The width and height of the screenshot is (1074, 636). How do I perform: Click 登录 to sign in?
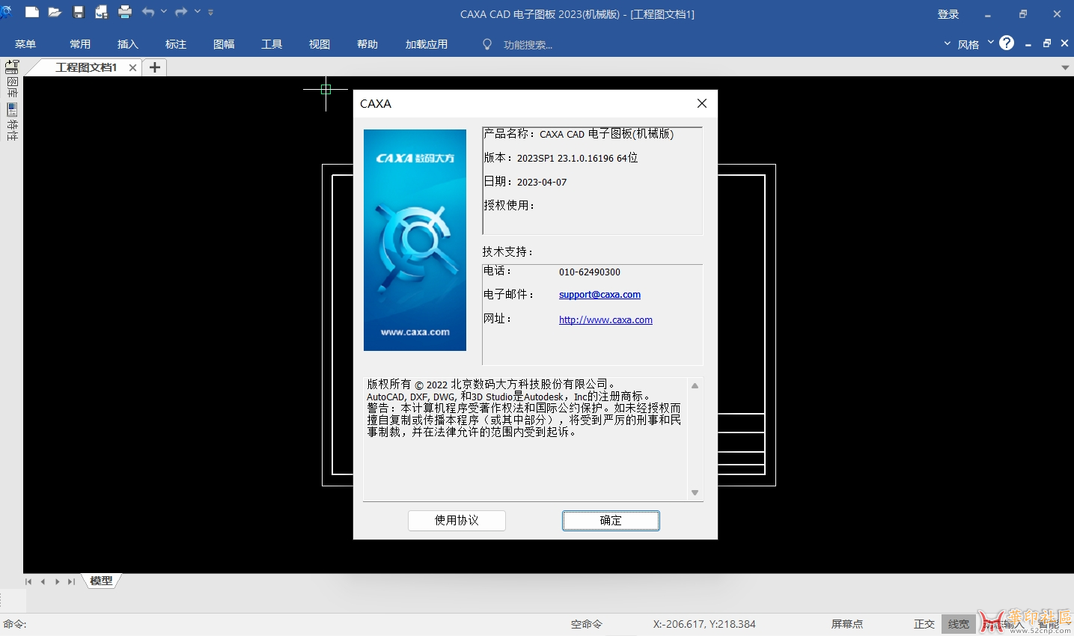[948, 14]
